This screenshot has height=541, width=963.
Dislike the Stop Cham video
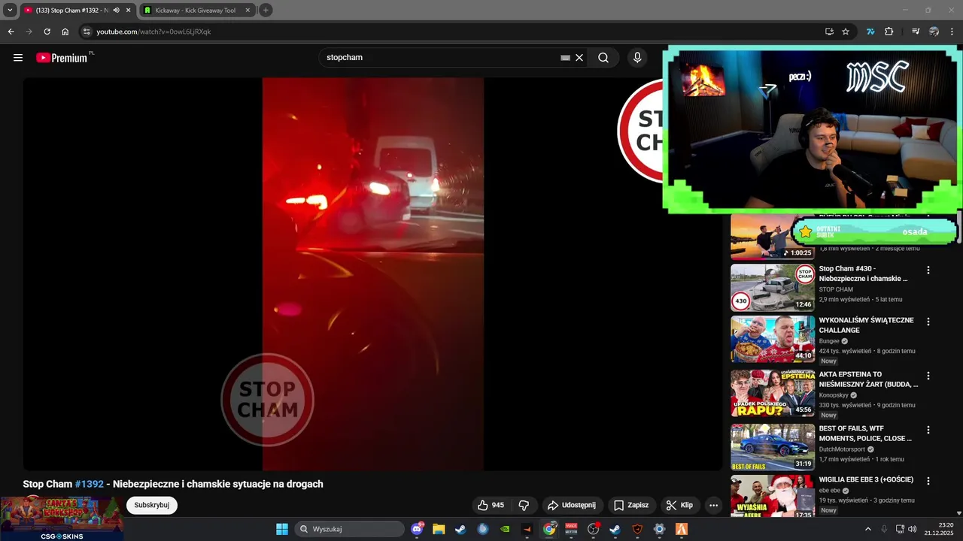tap(524, 505)
